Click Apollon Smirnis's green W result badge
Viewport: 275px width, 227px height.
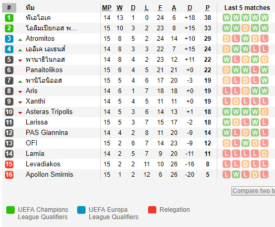[236, 175]
